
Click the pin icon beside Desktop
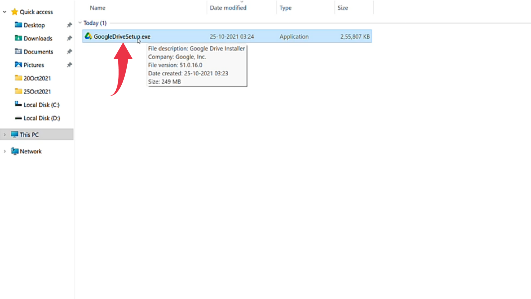coord(69,25)
